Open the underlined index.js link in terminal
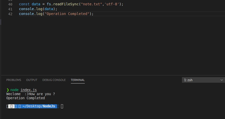225x119 pixels. pyautogui.click(x=29, y=90)
